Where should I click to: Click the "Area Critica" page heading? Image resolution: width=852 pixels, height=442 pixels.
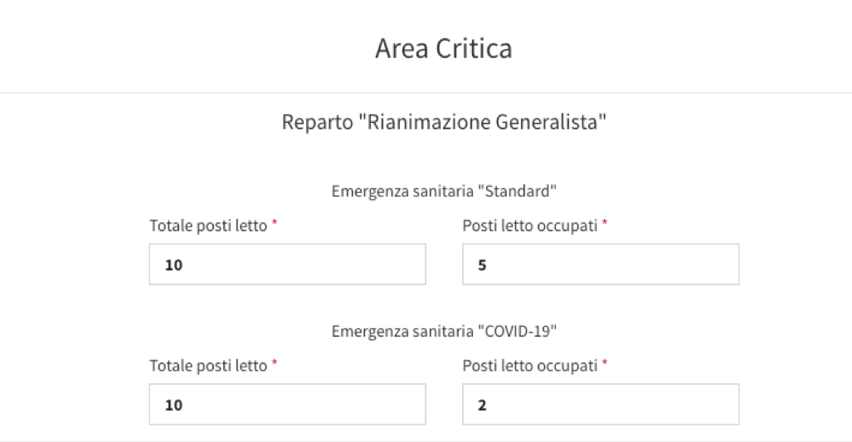coord(443,48)
